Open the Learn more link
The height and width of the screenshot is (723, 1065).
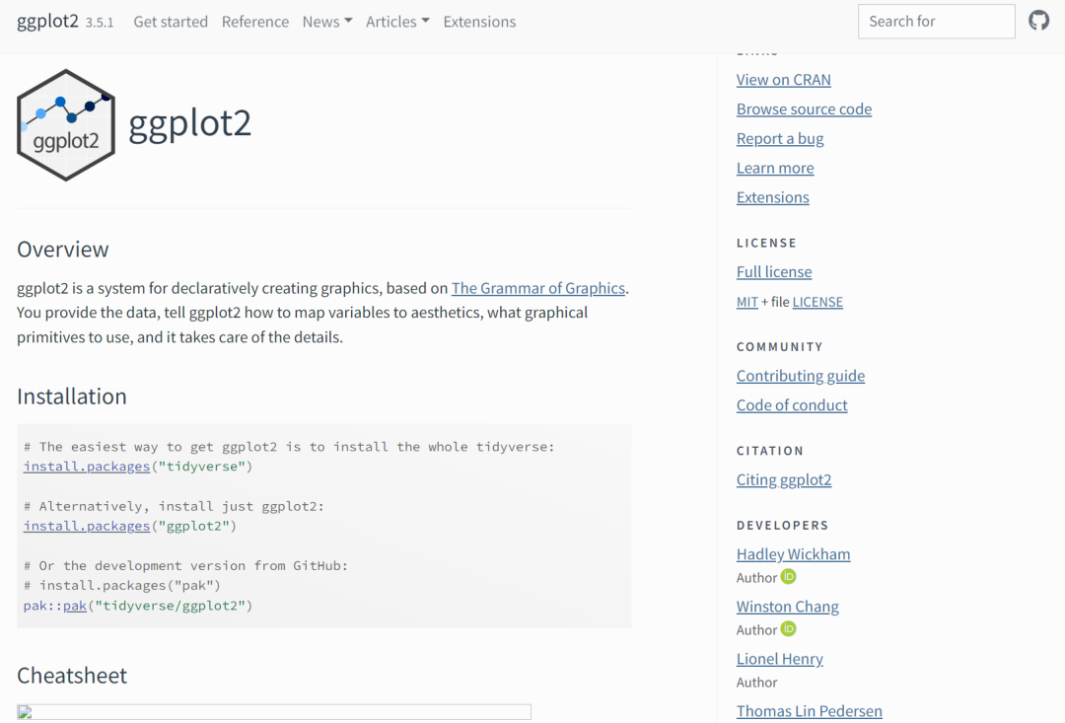pos(775,168)
